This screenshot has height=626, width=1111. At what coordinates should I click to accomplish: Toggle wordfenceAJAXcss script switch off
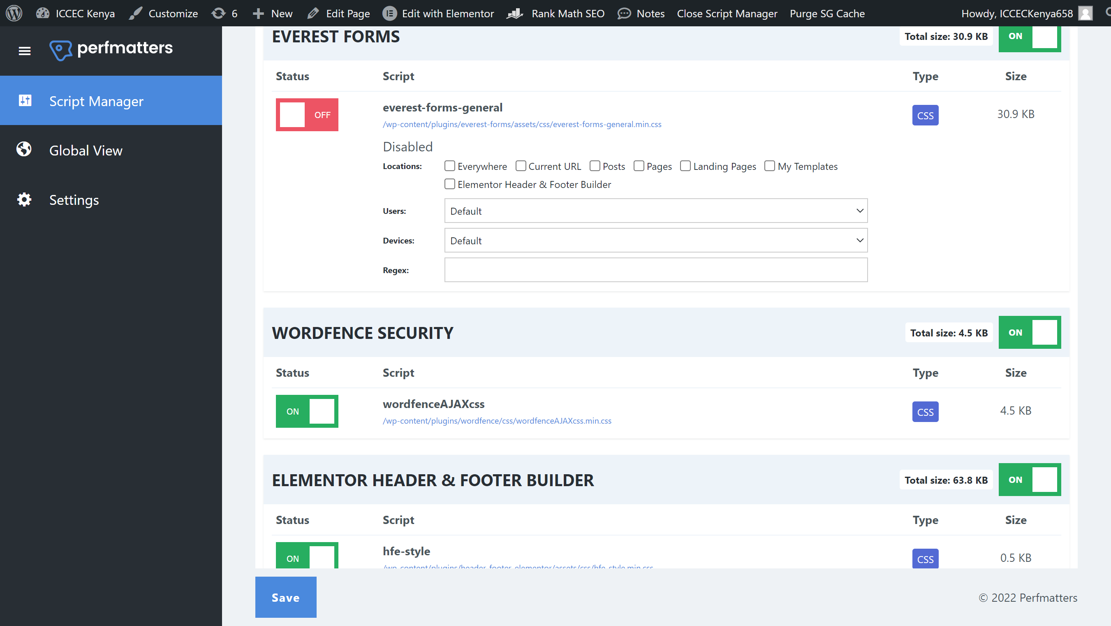pyautogui.click(x=307, y=411)
